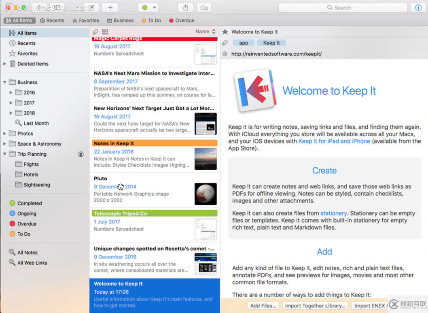
Task: Click the compose new note icon
Action: (91, 8)
